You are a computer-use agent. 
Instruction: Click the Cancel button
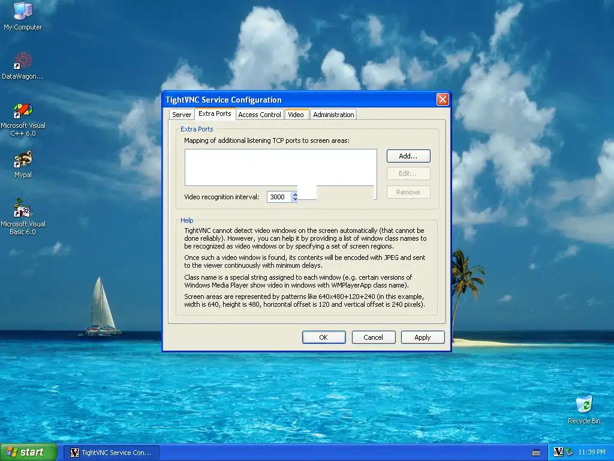(x=373, y=337)
